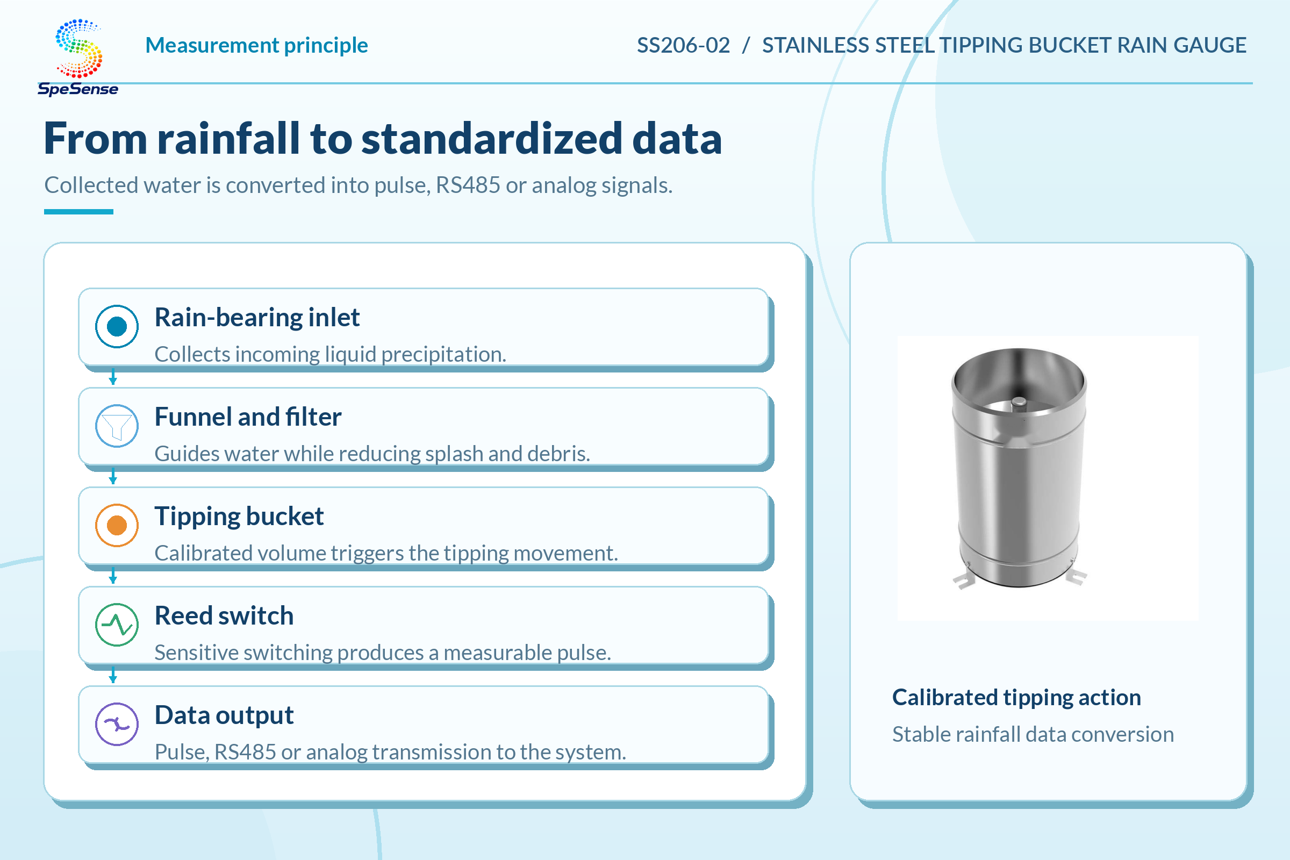Click the Funnel and filter icon
The image size is (1290, 860).
pos(117,426)
